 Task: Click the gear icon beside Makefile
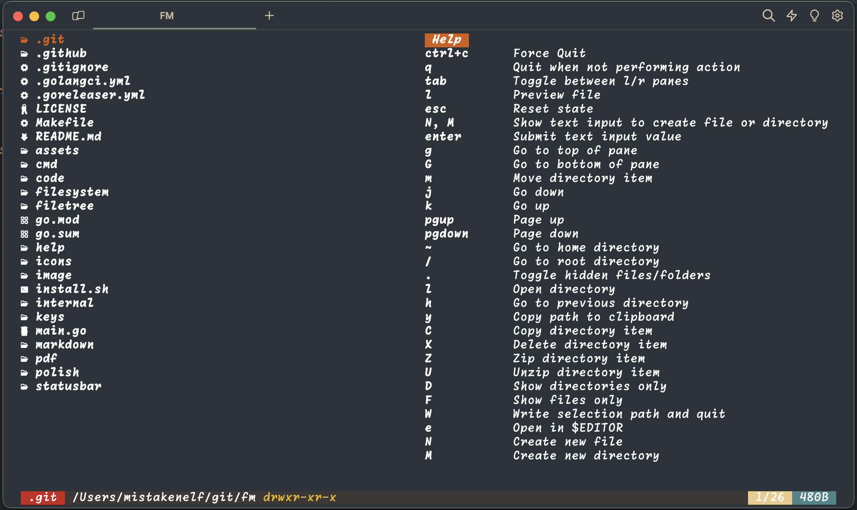(x=24, y=123)
